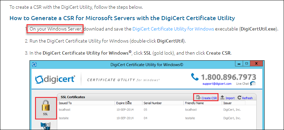Click the SSL Certificates panel title
Screen dimensions: 284x130
[x=73, y=97]
